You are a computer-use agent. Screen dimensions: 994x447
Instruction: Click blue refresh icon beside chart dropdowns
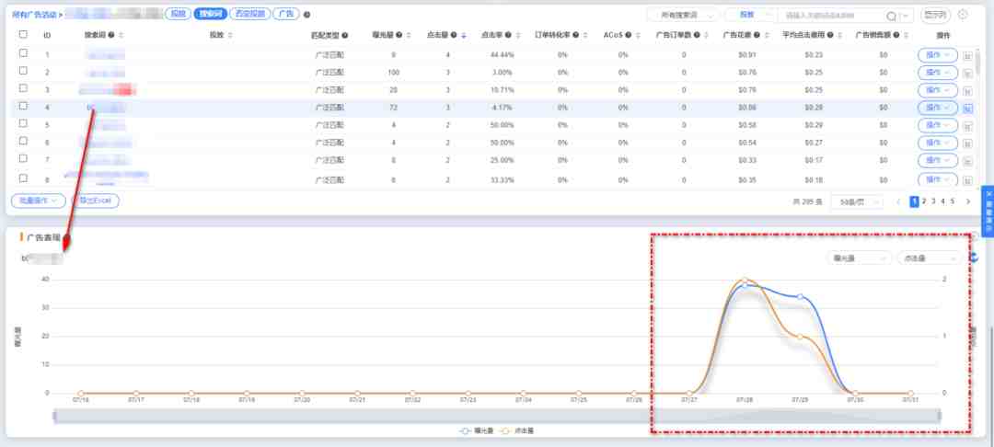(975, 258)
